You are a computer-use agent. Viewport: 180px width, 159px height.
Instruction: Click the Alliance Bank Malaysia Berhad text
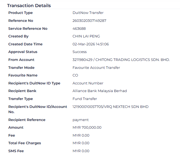pos(100,91)
